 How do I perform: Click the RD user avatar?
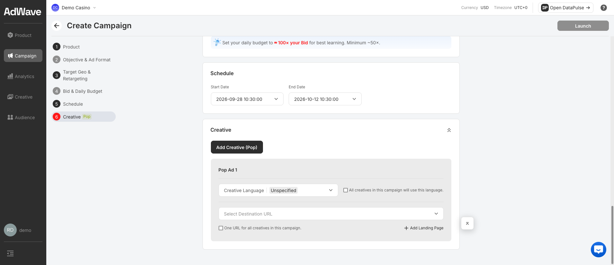(10, 230)
